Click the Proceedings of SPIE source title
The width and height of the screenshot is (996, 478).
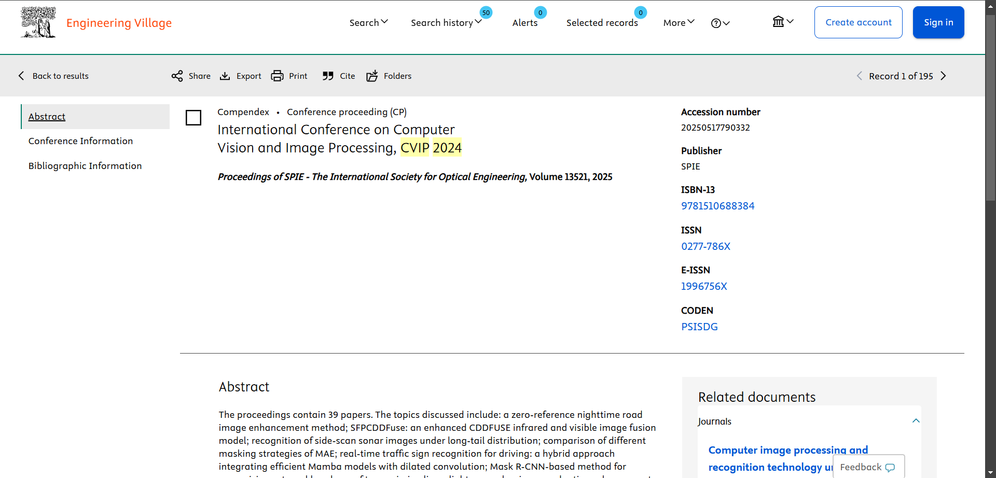pos(372,177)
